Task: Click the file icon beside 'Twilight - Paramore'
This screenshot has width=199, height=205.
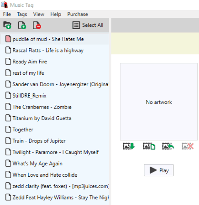Action: (8, 152)
